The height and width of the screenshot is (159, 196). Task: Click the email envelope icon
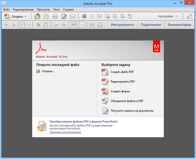pos(73,16)
